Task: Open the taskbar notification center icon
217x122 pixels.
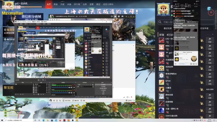Action: (214, 120)
